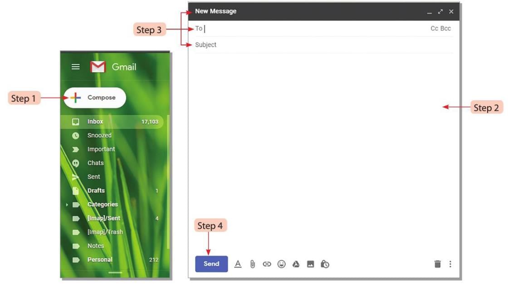Screen dimensions: 523x286
Task: Open the Inbox folder
Action: click(95, 122)
